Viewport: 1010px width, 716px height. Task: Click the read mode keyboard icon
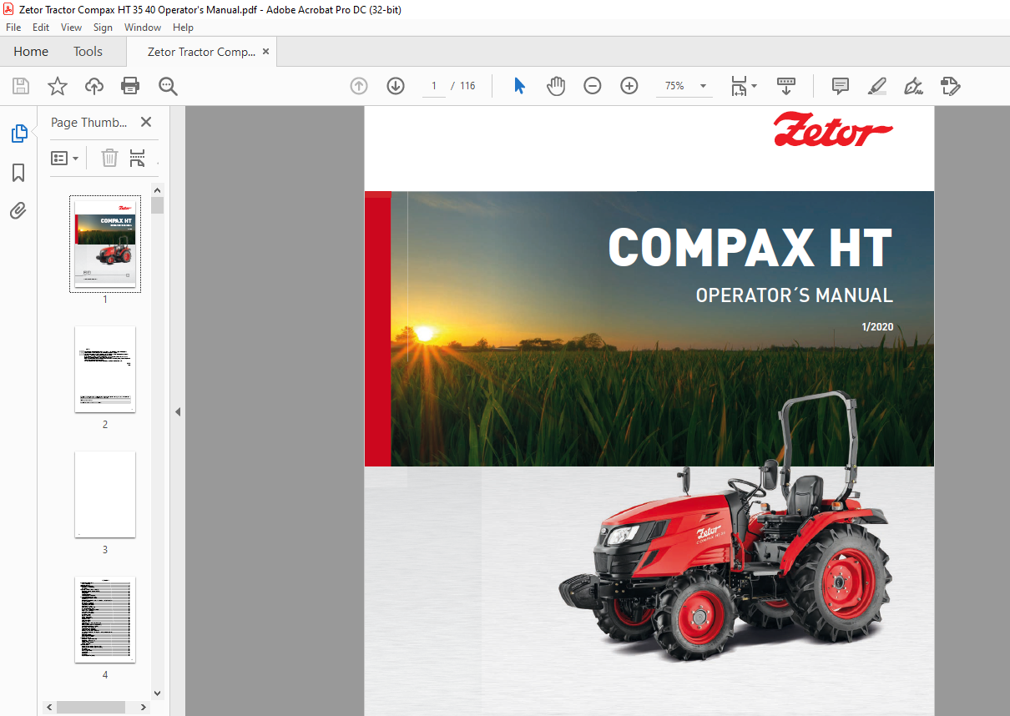[x=785, y=86]
